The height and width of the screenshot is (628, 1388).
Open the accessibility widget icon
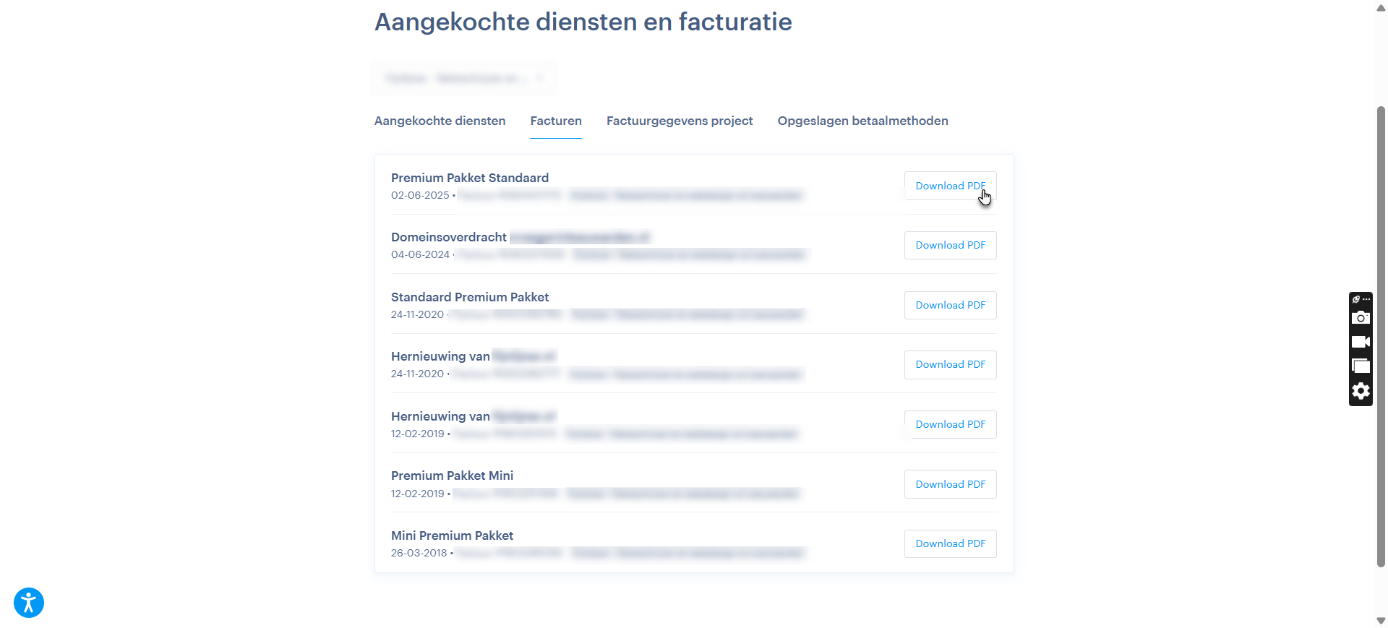point(29,603)
